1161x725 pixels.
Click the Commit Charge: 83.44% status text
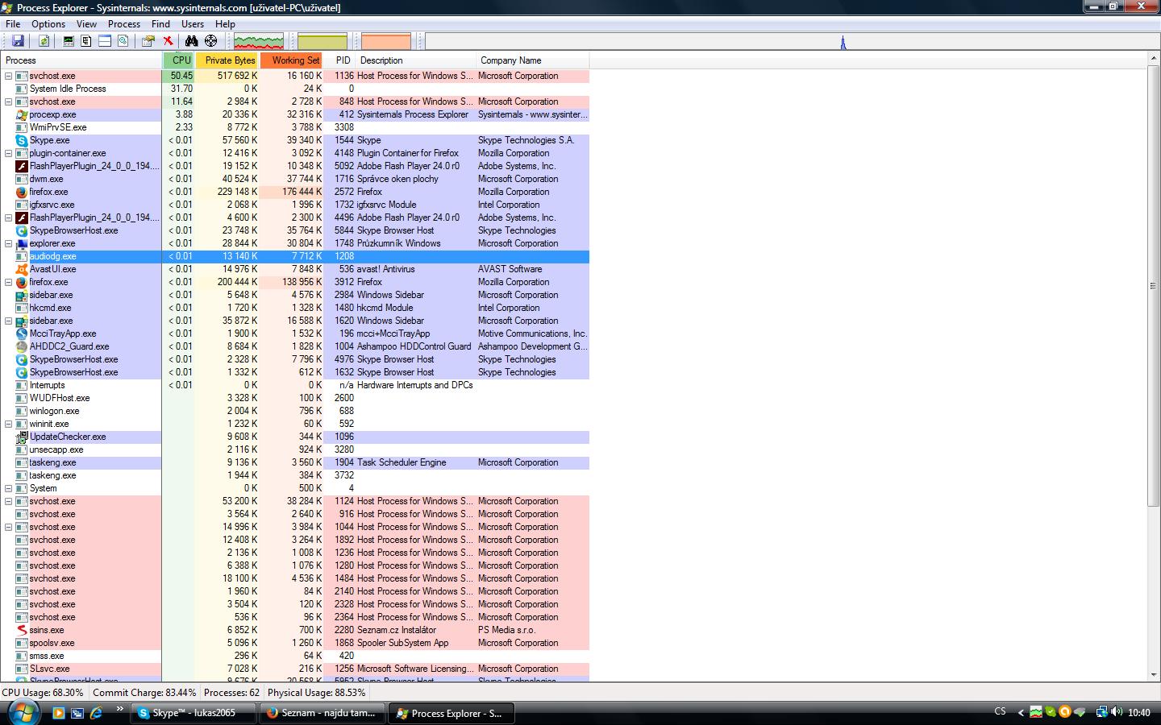click(144, 693)
